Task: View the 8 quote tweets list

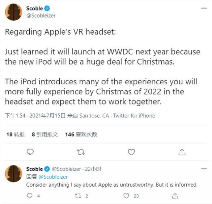Action: tap(45, 134)
